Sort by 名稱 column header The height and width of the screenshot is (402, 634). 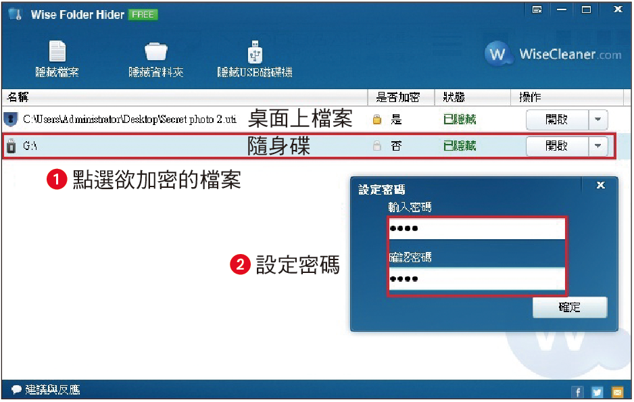[x=185, y=97]
